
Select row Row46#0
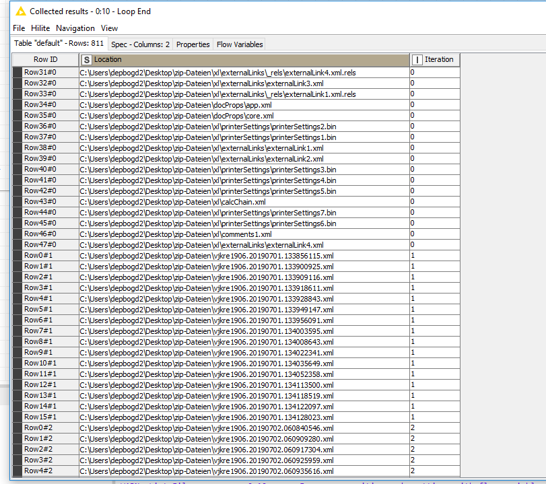pos(46,234)
